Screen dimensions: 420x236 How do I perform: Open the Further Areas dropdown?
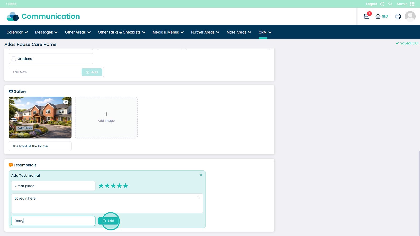coord(205,32)
